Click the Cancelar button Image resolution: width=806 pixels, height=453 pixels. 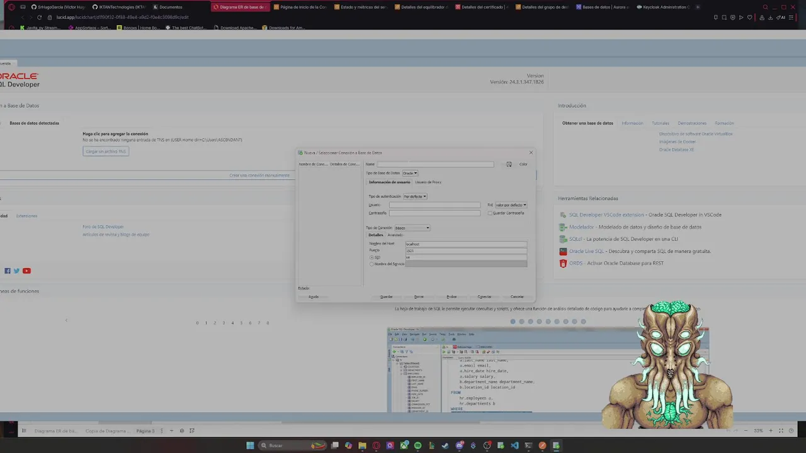click(x=517, y=296)
